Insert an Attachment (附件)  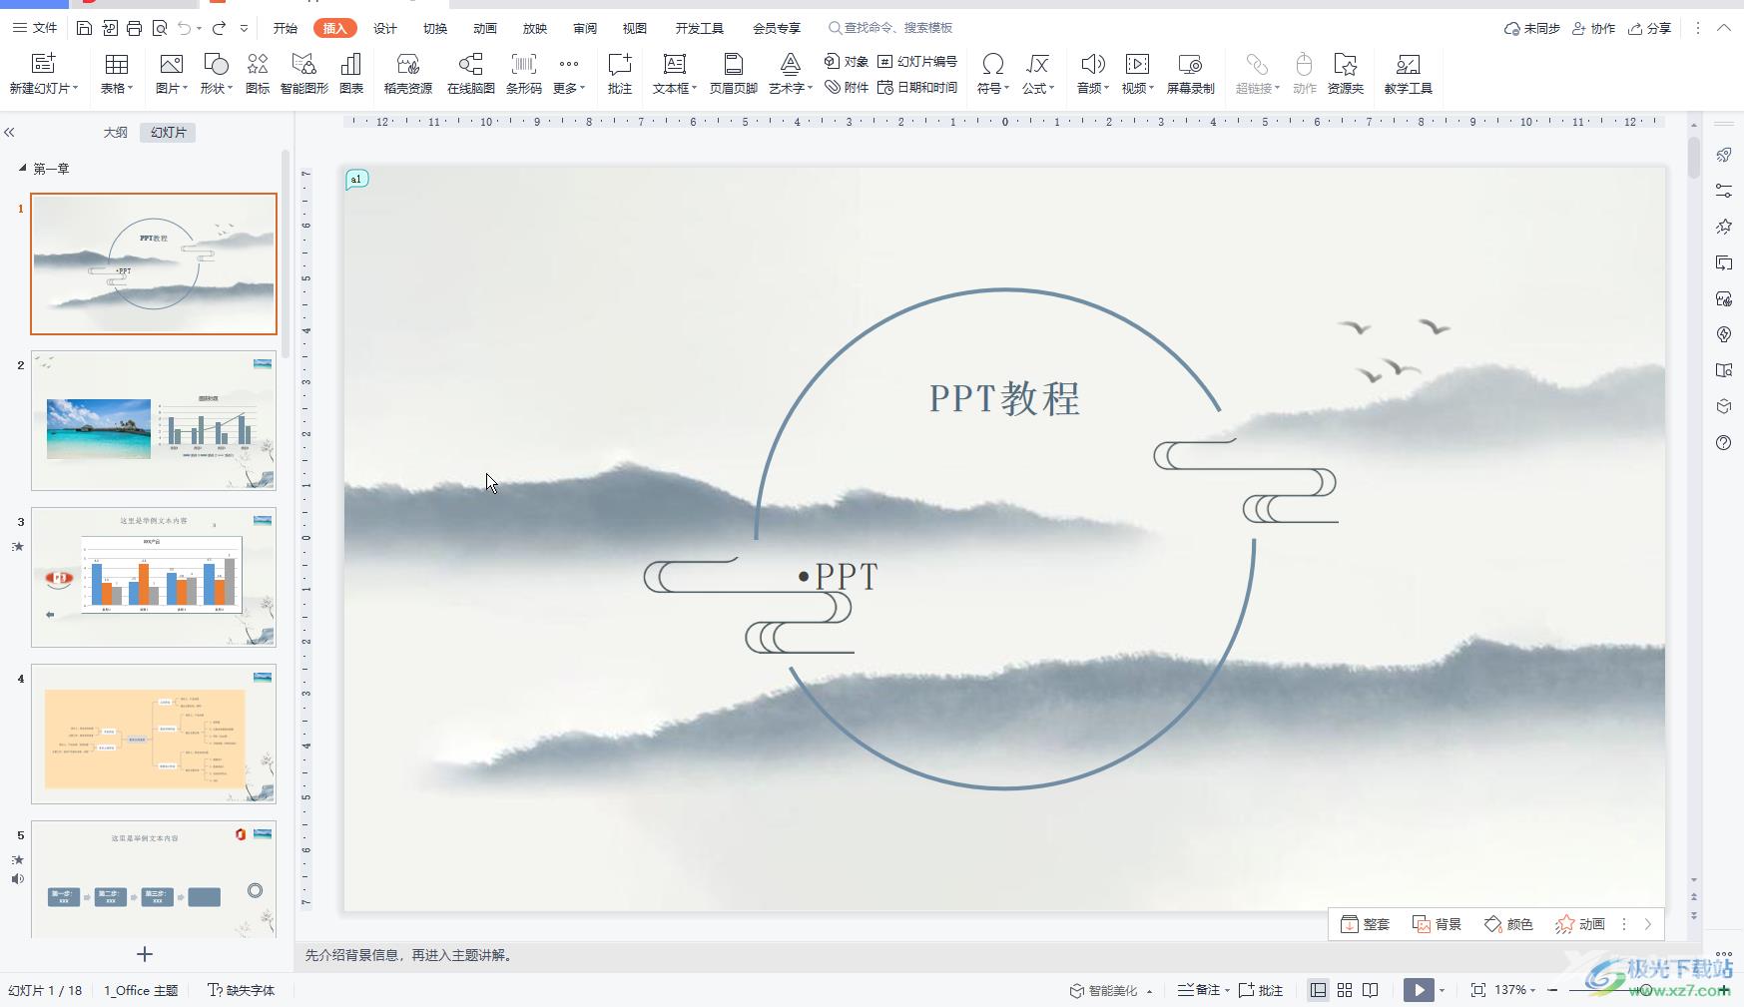pyautogui.click(x=847, y=88)
